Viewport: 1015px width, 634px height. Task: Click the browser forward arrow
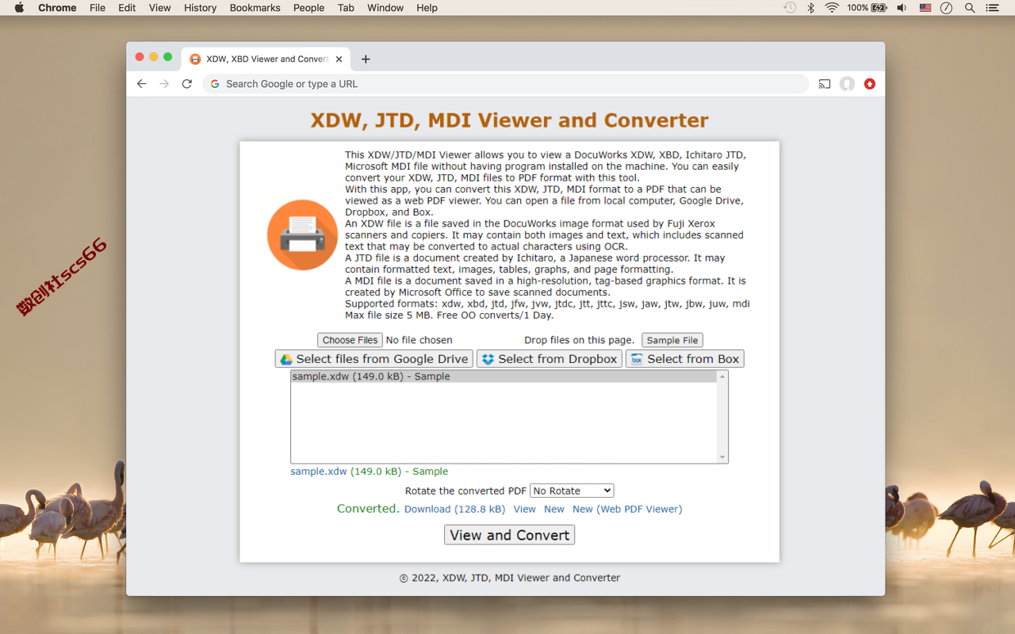pos(164,84)
